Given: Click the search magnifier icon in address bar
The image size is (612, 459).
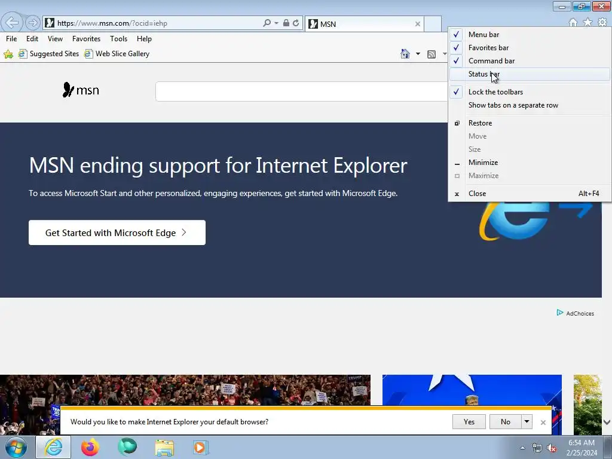Looking at the screenshot, I should click(267, 23).
